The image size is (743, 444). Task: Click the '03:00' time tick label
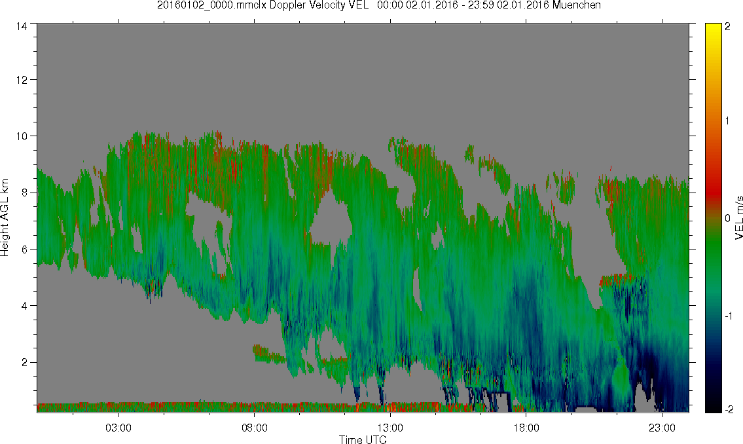[118, 428]
